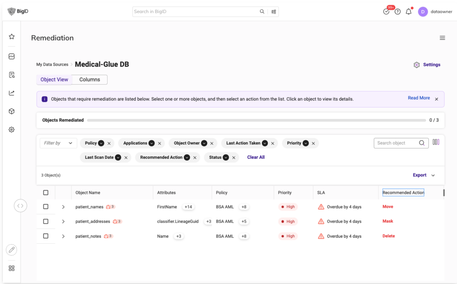Select the patient_names row checkbox
The image size is (457, 284).
[46, 207]
